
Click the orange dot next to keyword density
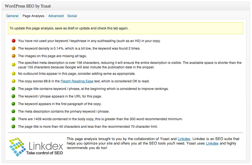click(14, 48)
